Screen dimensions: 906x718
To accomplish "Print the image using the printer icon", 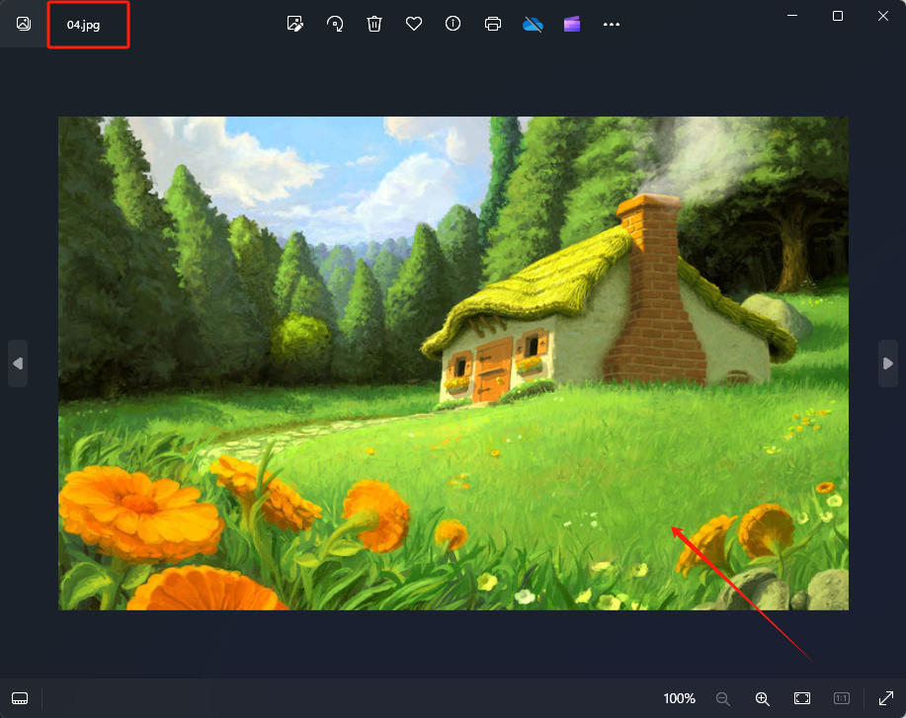I will click(493, 24).
